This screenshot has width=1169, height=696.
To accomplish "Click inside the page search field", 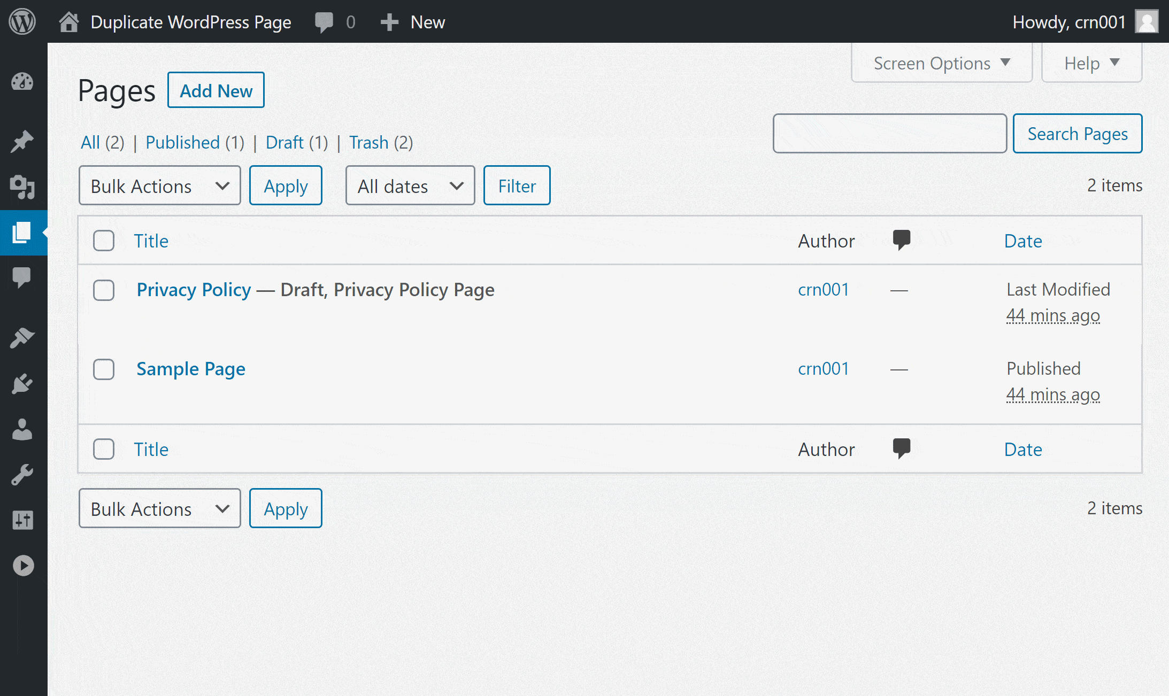I will [889, 133].
